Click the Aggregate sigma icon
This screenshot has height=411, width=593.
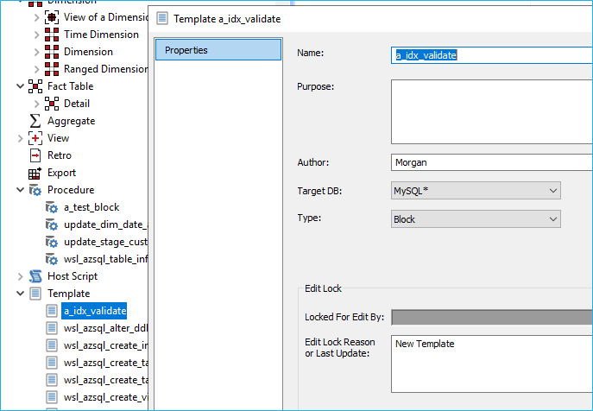(x=35, y=121)
